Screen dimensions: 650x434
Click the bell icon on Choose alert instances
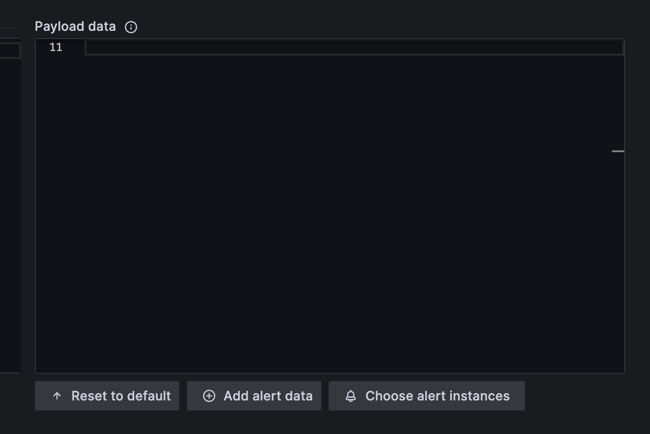click(x=351, y=395)
